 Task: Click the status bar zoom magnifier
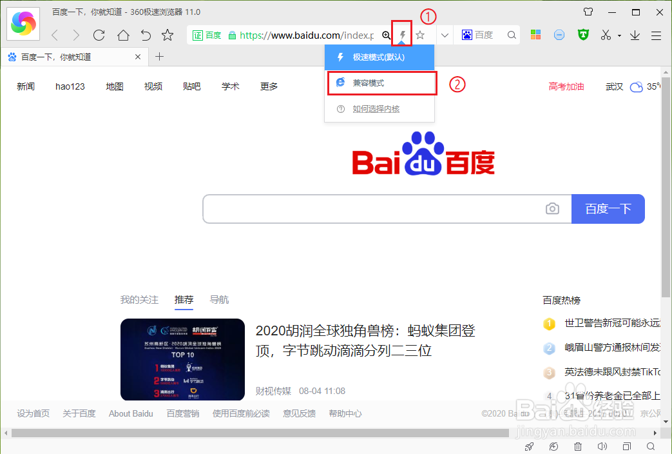(651, 446)
